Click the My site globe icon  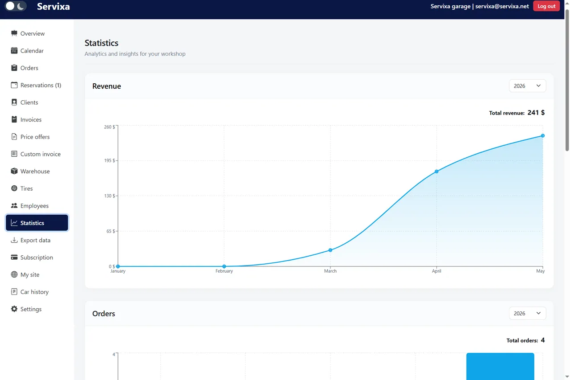point(14,274)
